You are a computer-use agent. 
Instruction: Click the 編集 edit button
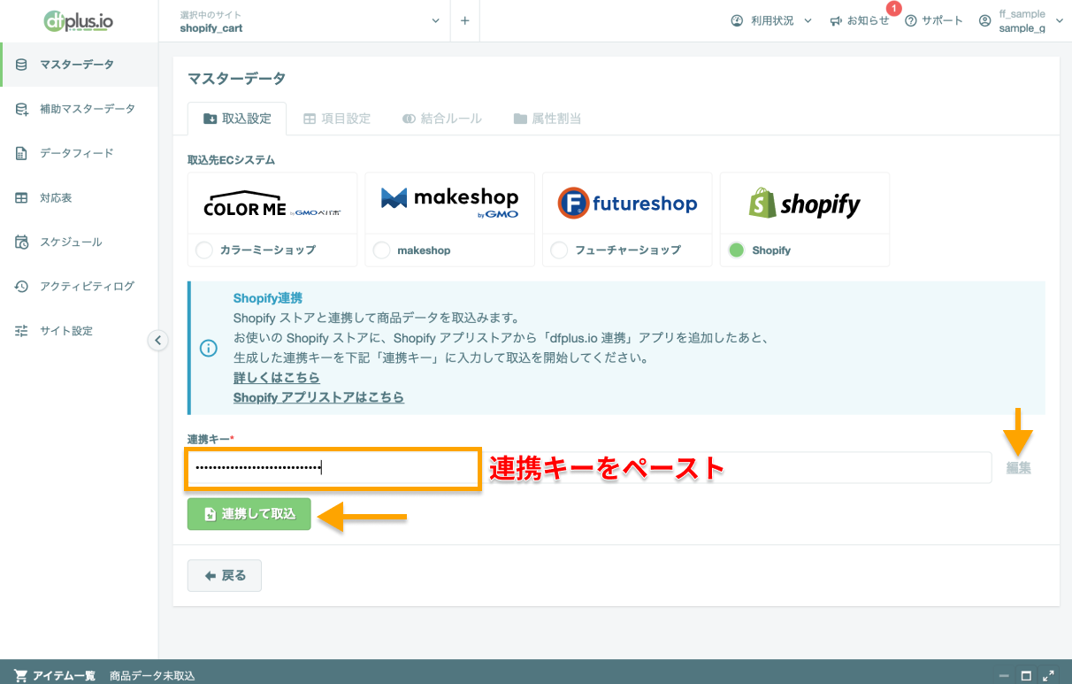(x=1019, y=468)
